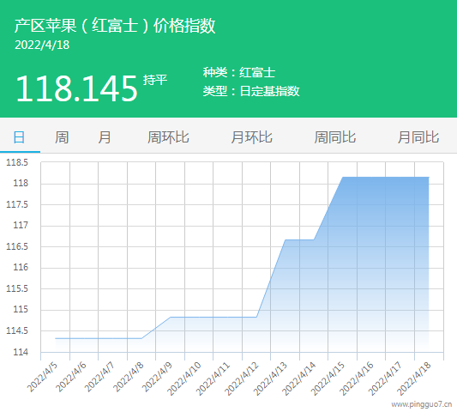The image size is (457, 412).
Task: Click the 118.5 y-axis label
Action: click(17, 162)
